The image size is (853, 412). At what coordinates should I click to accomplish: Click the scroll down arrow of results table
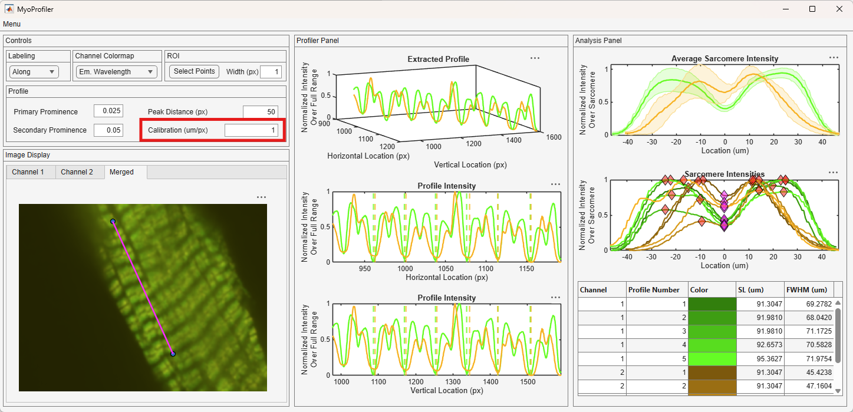point(838,390)
